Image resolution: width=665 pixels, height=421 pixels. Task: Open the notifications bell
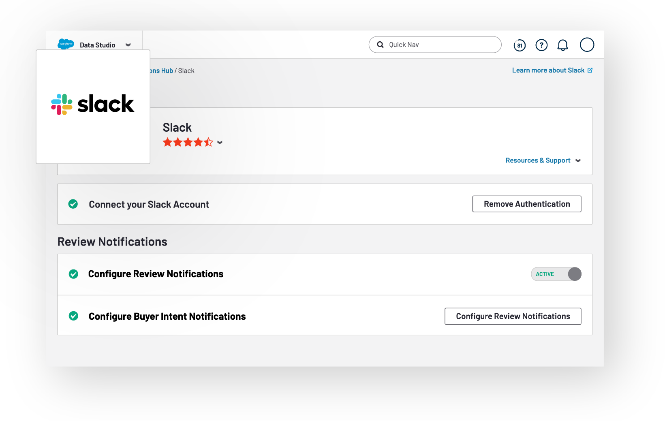(x=562, y=45)
